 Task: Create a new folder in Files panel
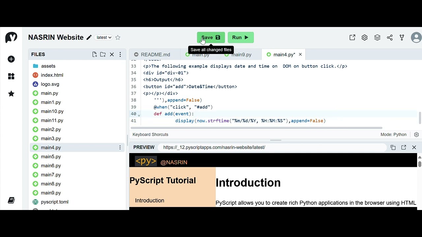tap(103, 54)
